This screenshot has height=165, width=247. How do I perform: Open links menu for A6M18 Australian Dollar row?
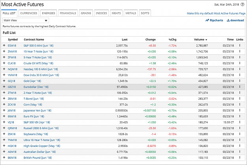click(x=239, y=152)
